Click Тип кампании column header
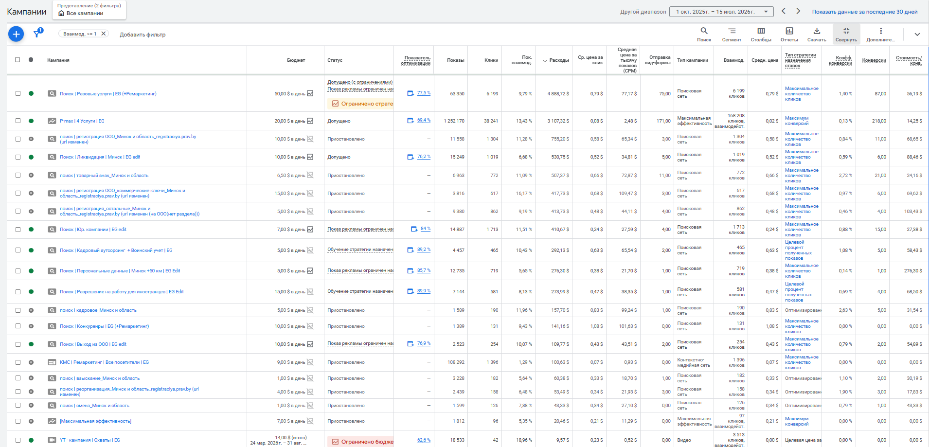 click(693, 60)
